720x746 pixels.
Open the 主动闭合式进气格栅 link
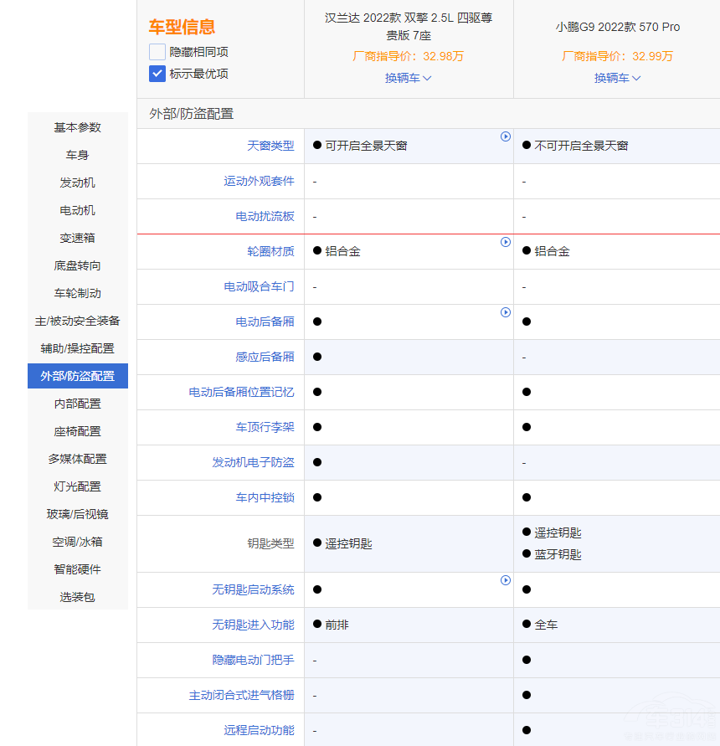tap(241, 695)
